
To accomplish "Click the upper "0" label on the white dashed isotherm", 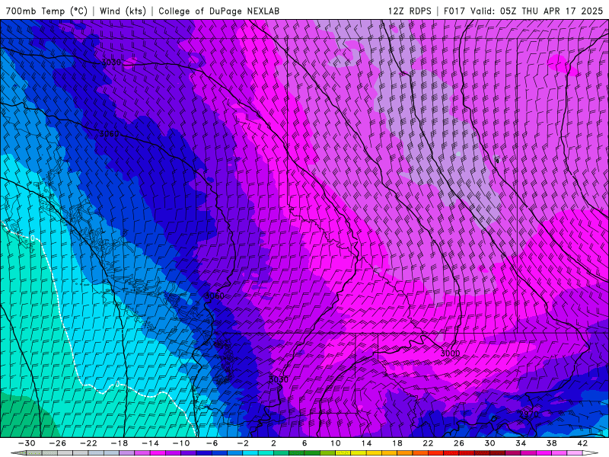I will pos(32,238).
